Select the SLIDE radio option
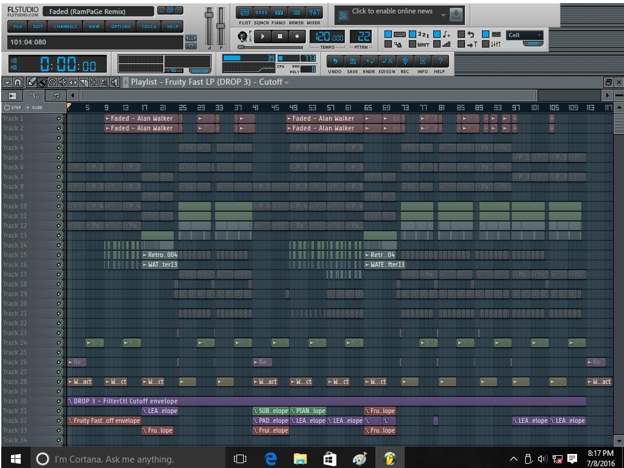Viewport: 624px width, 468px height. [x=27, y=107]
